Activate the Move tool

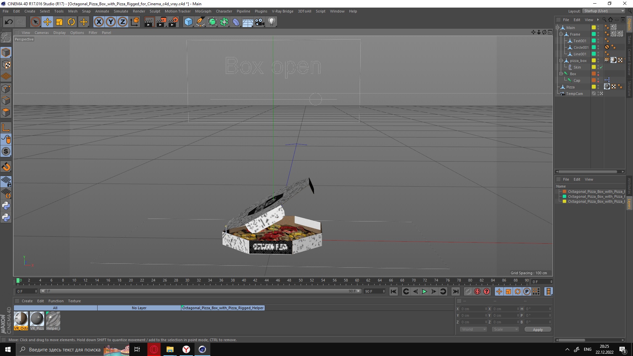[x=47, y=22]
